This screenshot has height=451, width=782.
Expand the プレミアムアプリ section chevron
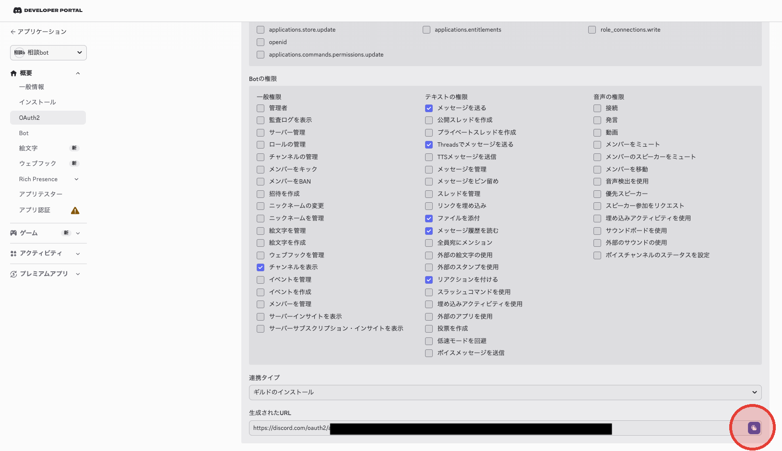78,274
